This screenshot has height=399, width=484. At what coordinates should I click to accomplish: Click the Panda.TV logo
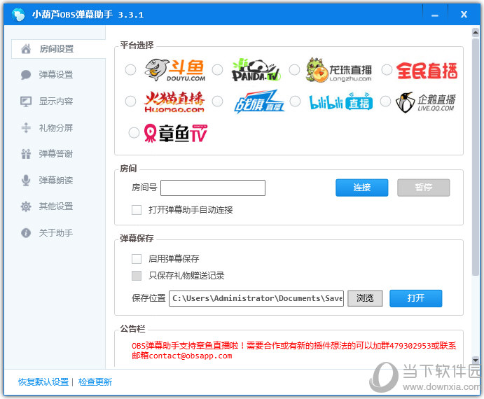(x=256, y=70)
